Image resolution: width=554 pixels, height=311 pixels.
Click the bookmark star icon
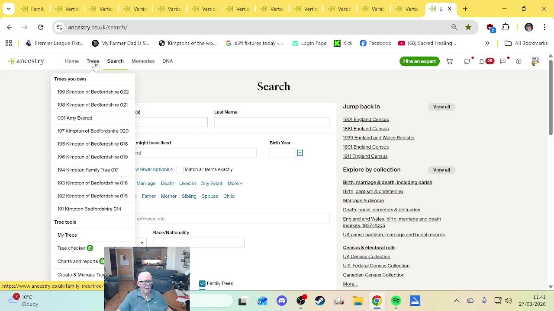(x=468, y=27)
